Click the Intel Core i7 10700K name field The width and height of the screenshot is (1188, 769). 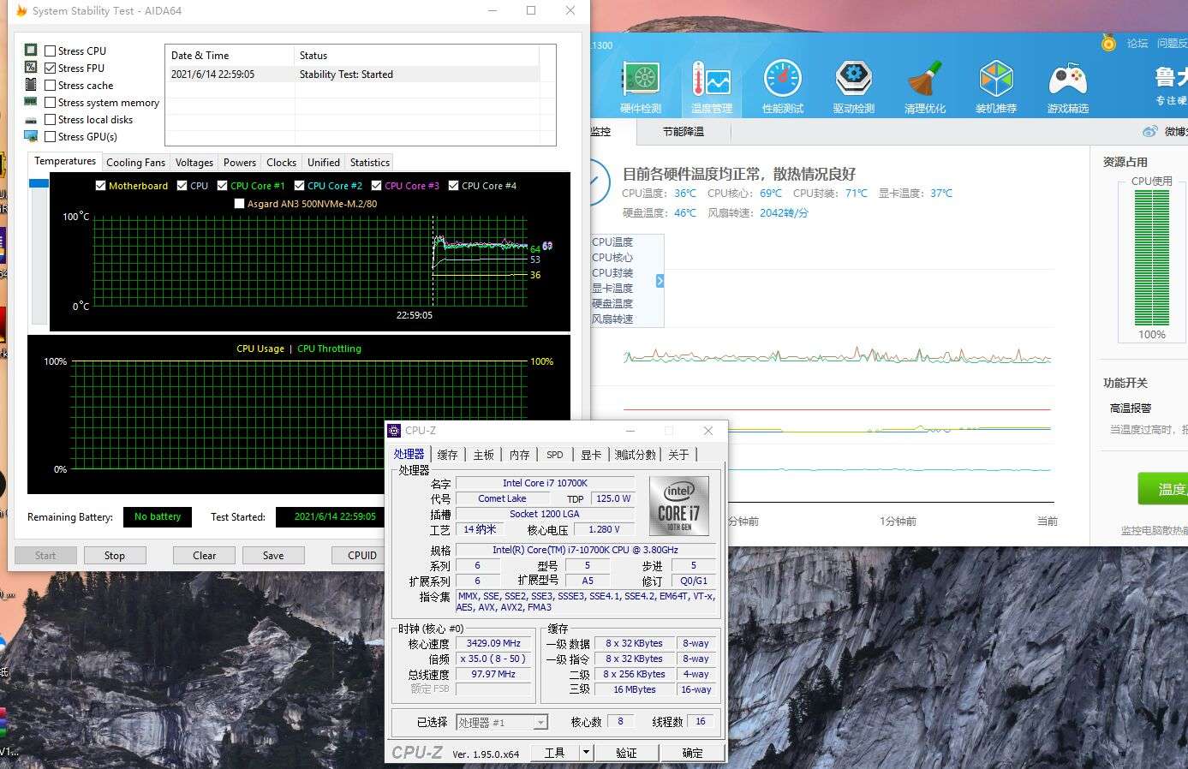pos(545,483)
